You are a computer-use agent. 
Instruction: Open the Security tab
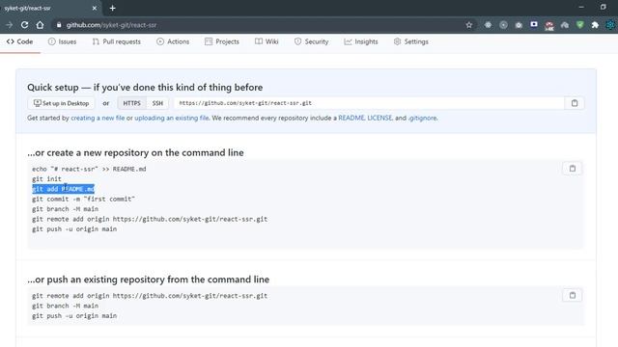[311, 41]
